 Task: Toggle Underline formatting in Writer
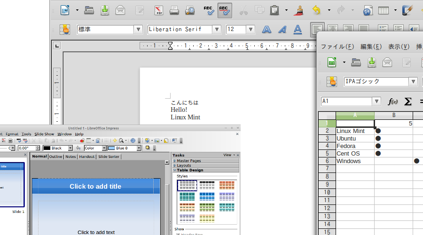(x=298, y=29)
